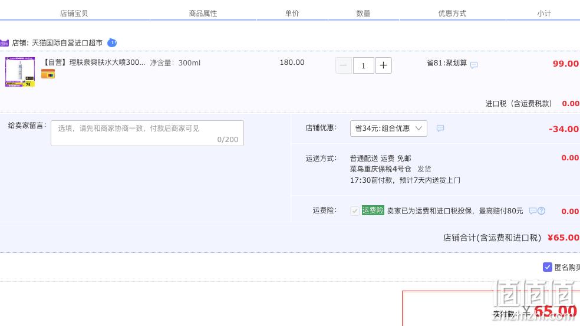
Task: Click the 小计 column header
Action: [x=544, y=14]
